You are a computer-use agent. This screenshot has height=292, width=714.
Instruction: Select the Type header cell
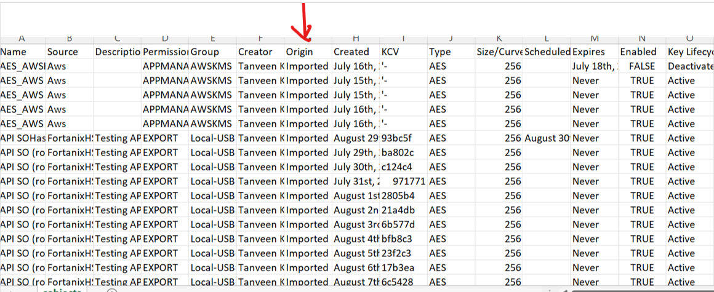coord(451,52)
